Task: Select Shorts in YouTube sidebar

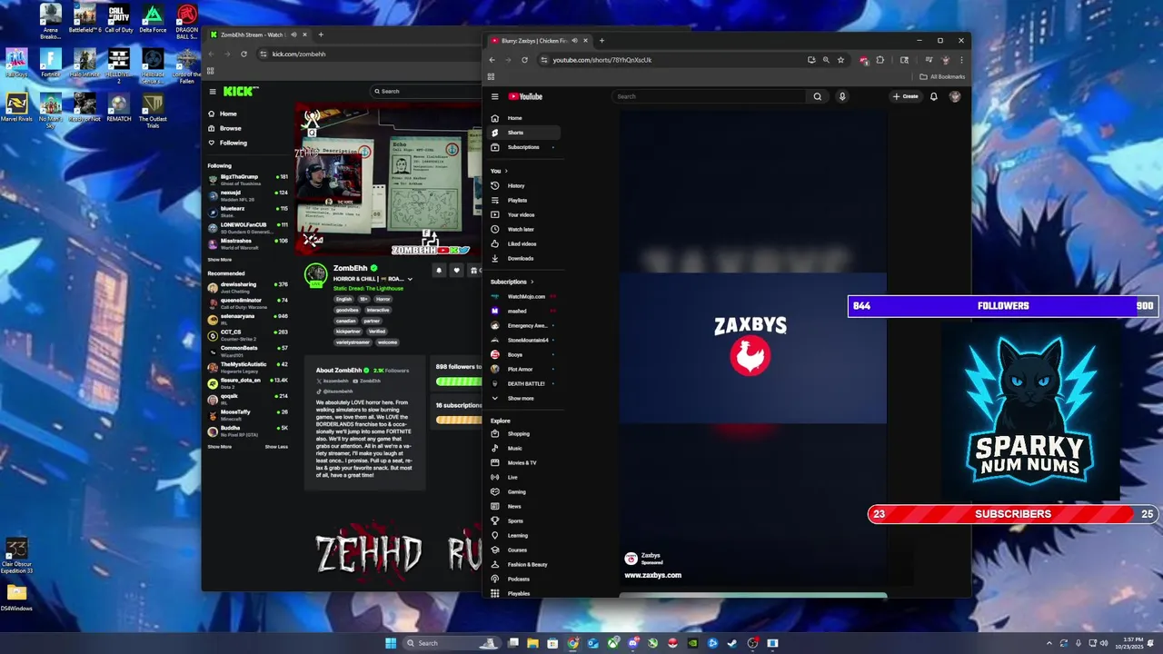Action: (524, 133)
